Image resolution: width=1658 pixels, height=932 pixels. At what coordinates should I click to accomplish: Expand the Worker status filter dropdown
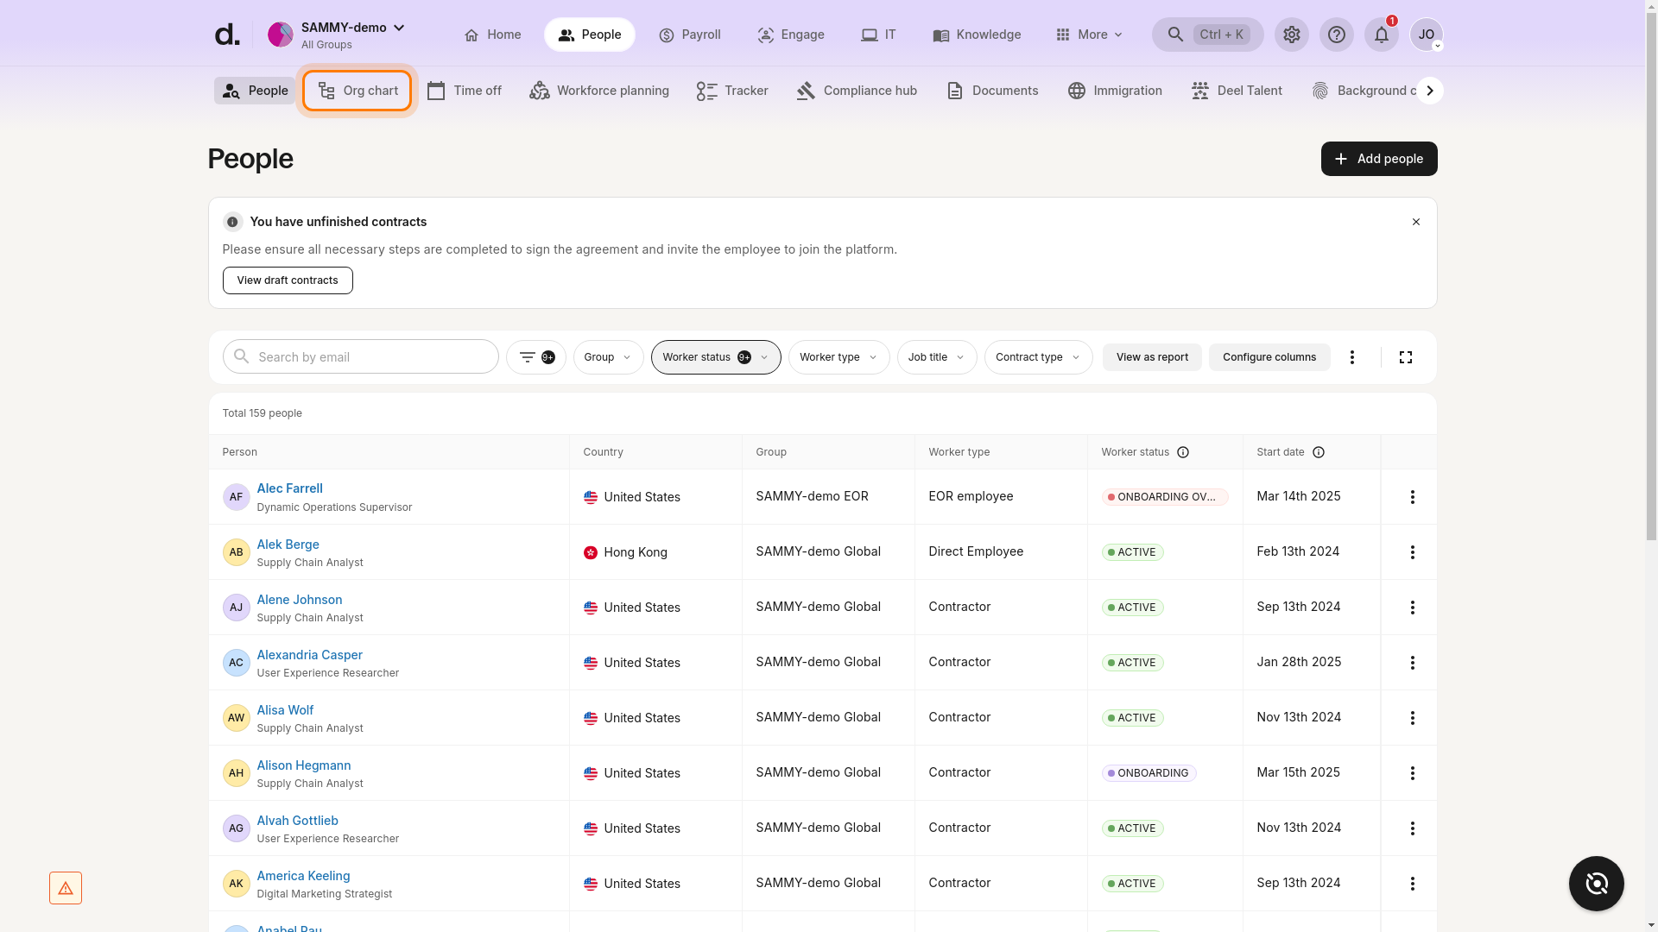(x=716, y=357)
